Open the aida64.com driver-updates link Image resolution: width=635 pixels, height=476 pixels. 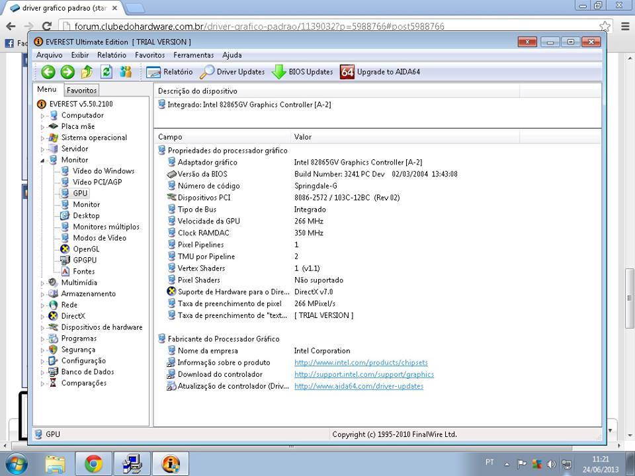click(x=359, y=386)
